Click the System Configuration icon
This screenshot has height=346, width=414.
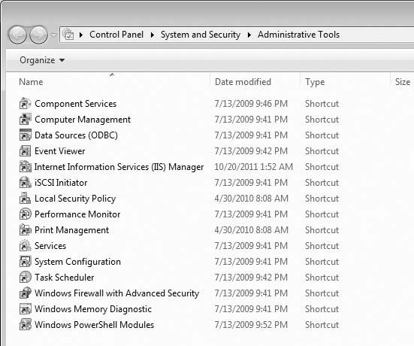click(26, 262)
